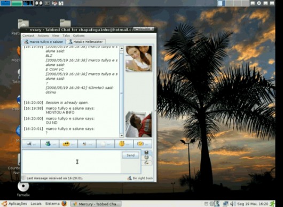This screenshot has width=283, height=207.
Task: Switch to Hatake Hellmaister chat tab
Action: coord(86,42)
